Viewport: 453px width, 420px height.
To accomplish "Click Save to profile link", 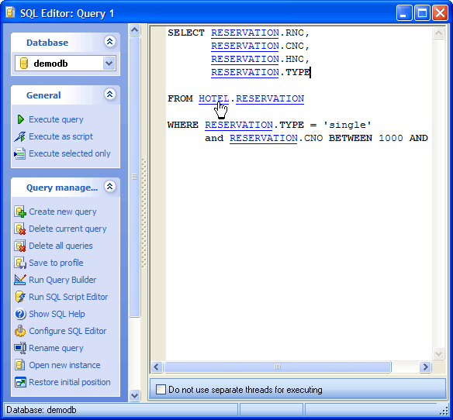I will pyautogui.click(x=56, y=263).
